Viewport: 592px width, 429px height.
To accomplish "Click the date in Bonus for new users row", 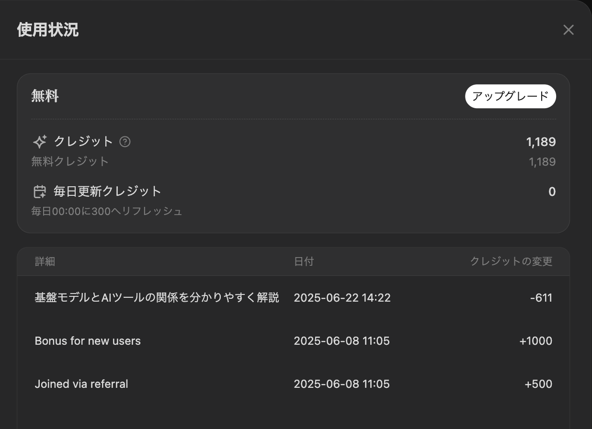I will [x=342, y=341].
